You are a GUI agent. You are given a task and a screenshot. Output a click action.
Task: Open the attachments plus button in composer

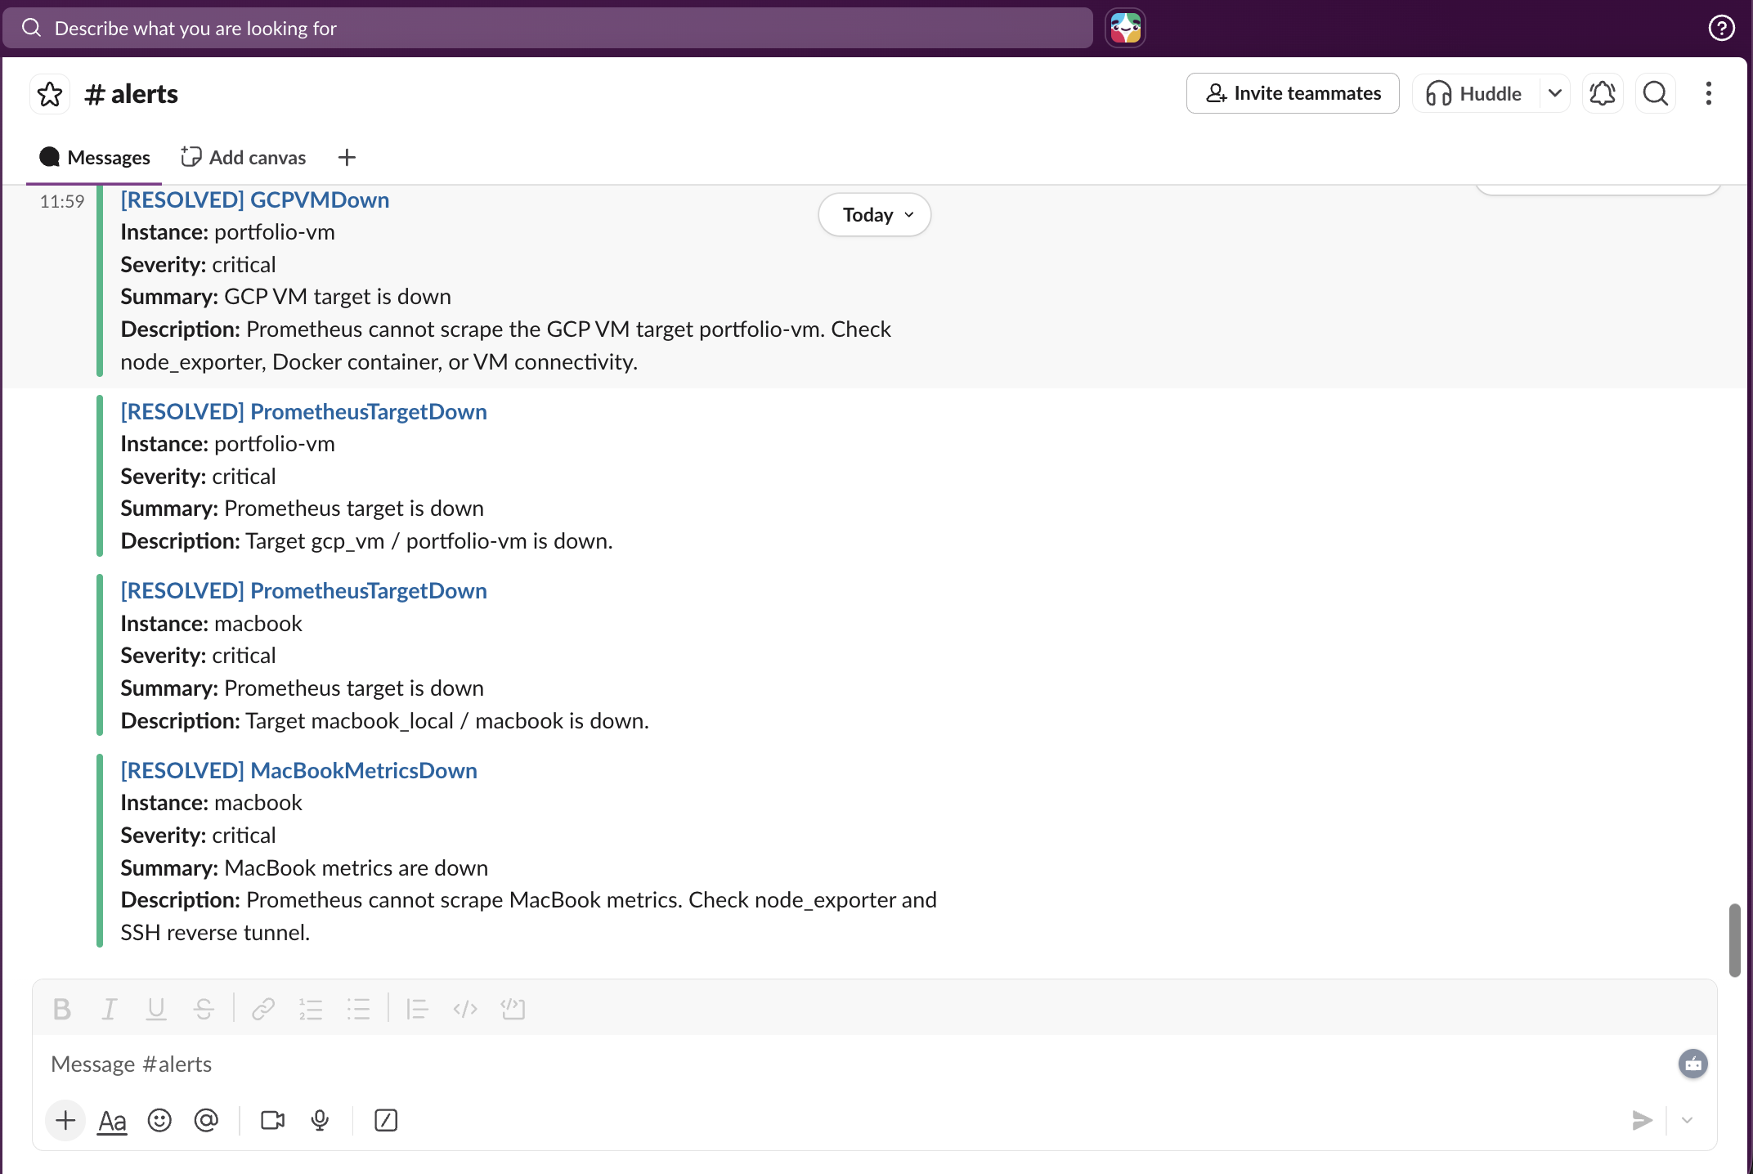click(x=65, y=1120)
